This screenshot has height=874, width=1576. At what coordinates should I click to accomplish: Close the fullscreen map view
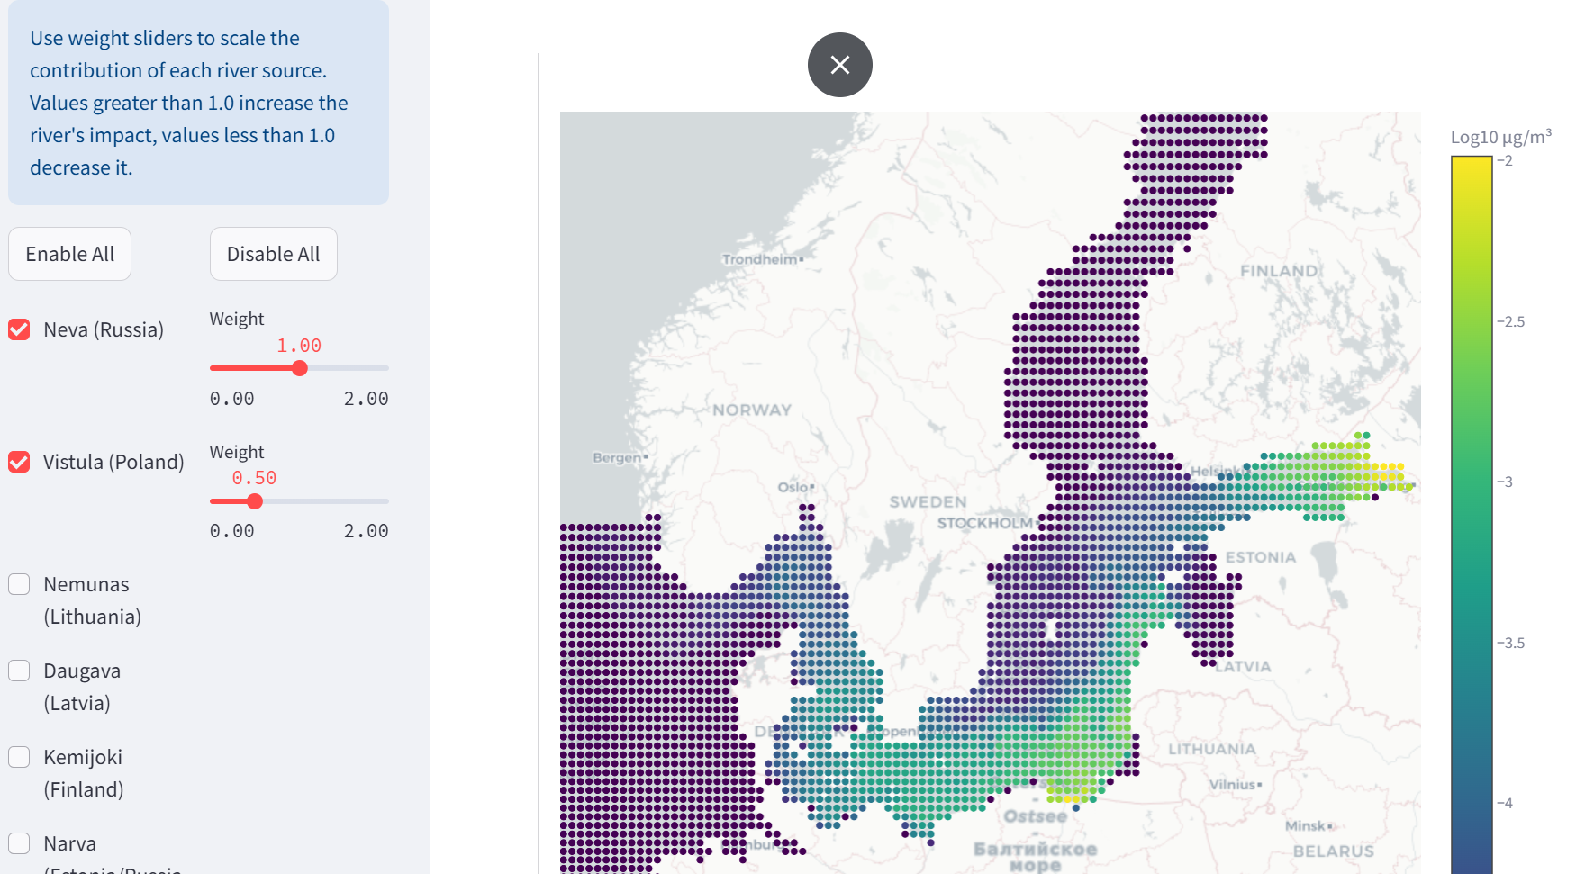pyautogui.click(x=839, y=65)
